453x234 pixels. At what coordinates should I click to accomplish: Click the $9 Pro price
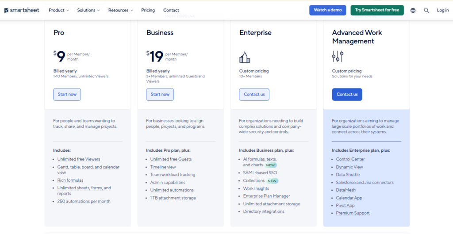(x=59, y=56)
